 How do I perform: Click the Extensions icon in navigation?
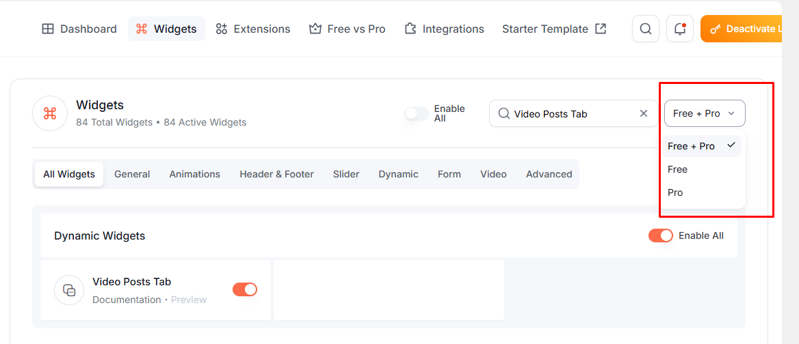click(x=221, y=29)
